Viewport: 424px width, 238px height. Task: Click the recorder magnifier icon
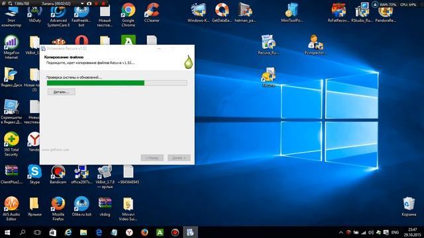point(11,3)
